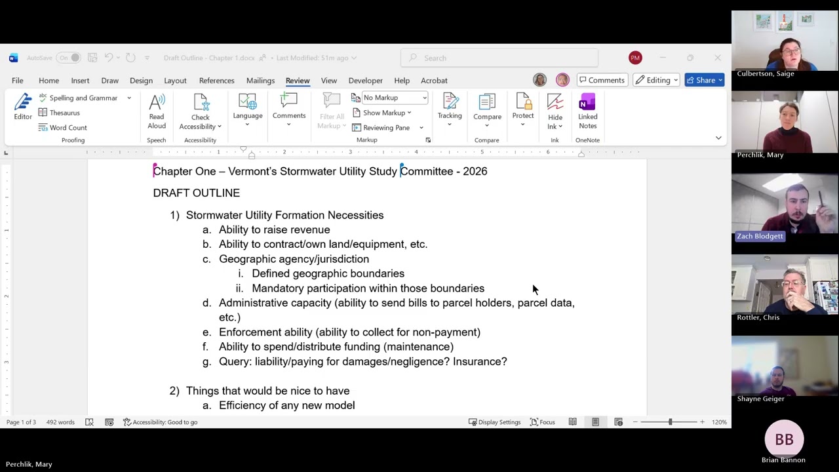
Task: Show the Word Count dialog
Action: pyautogui.click(x=63, y=128)
